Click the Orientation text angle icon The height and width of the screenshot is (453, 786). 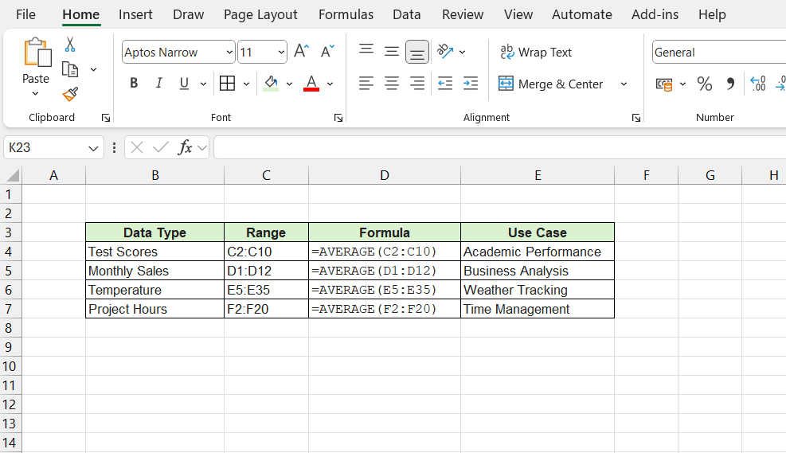tap(445, 51)
